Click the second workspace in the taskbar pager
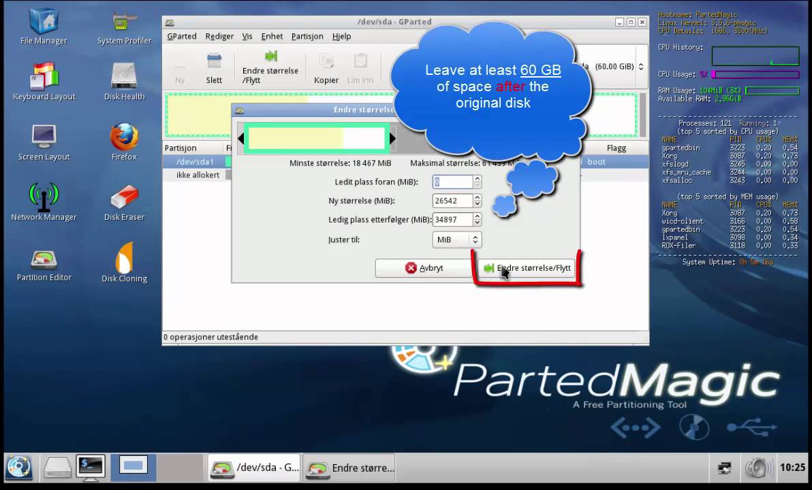Screen dimensions: 812x490 click(x=180, y=468)
